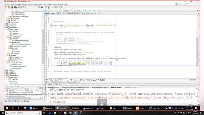Open the <empty> filter dropdown in Navigator
Screen dimensions: 204x115
(x=32, y=88)
